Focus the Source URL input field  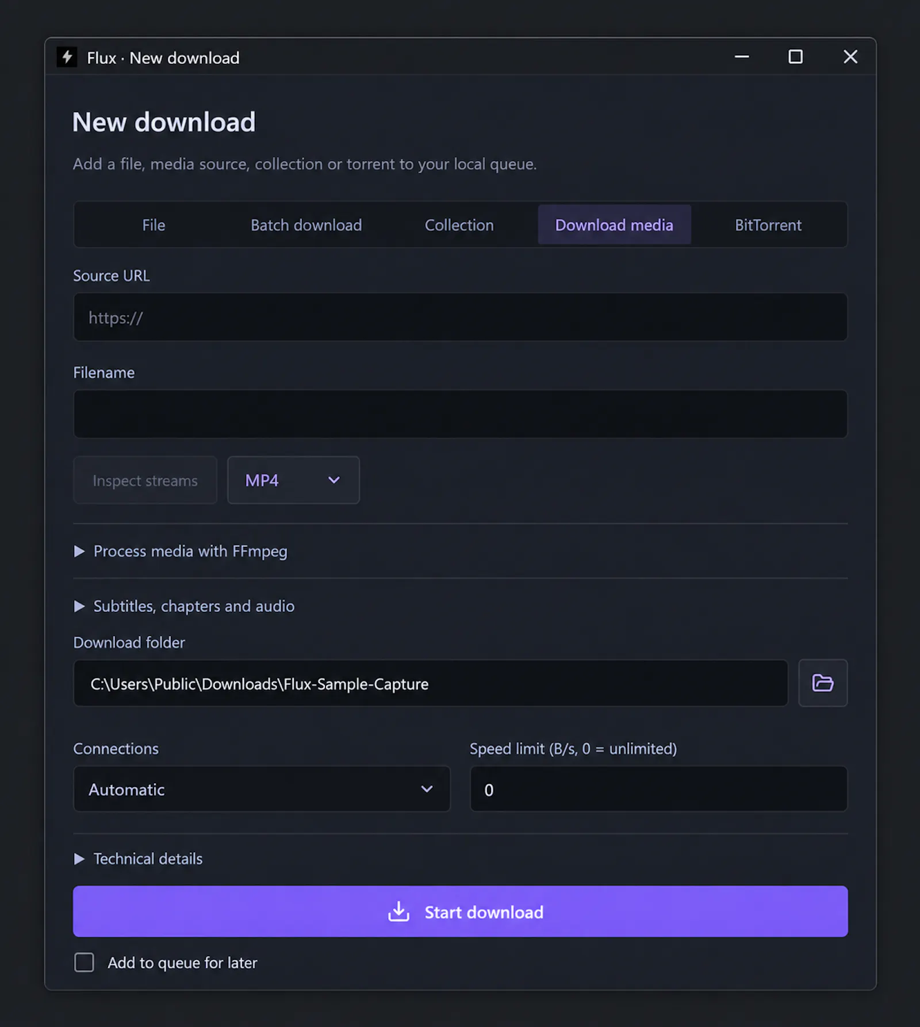(460, 317)
